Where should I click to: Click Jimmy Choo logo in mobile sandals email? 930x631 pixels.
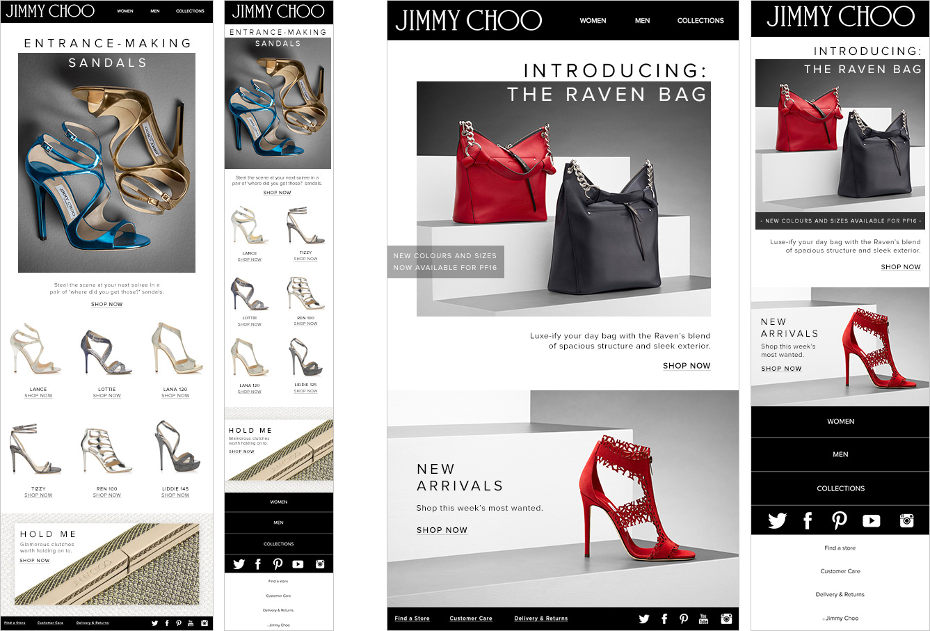(278, 12)
